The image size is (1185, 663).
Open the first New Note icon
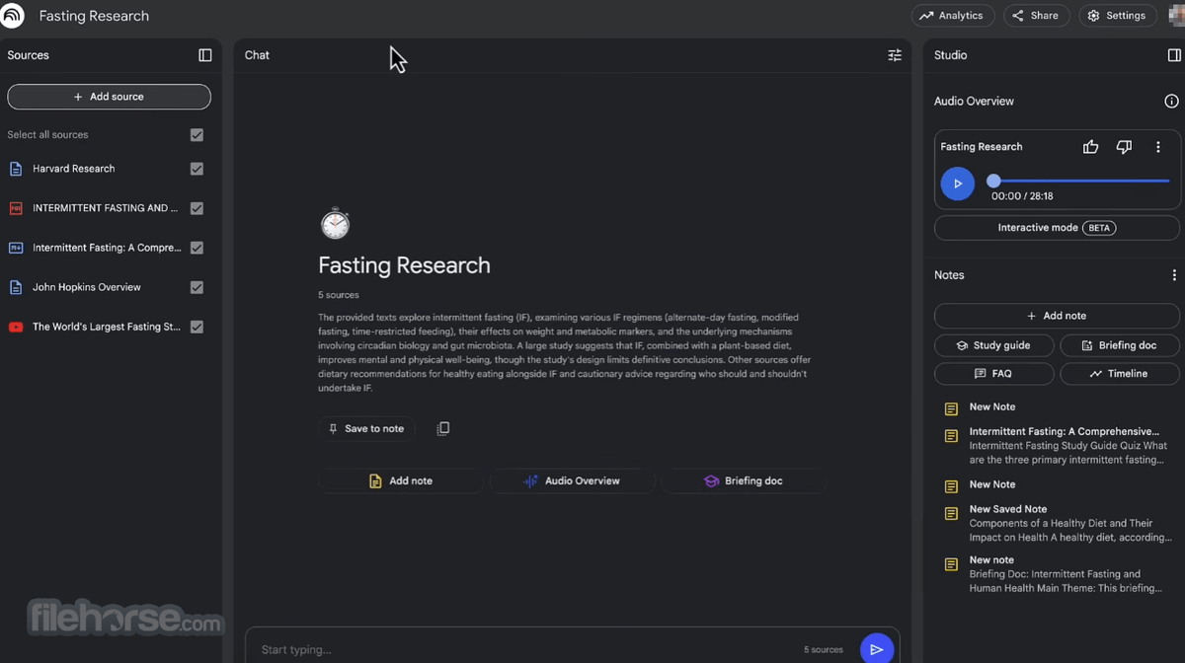tap(951, 408)
